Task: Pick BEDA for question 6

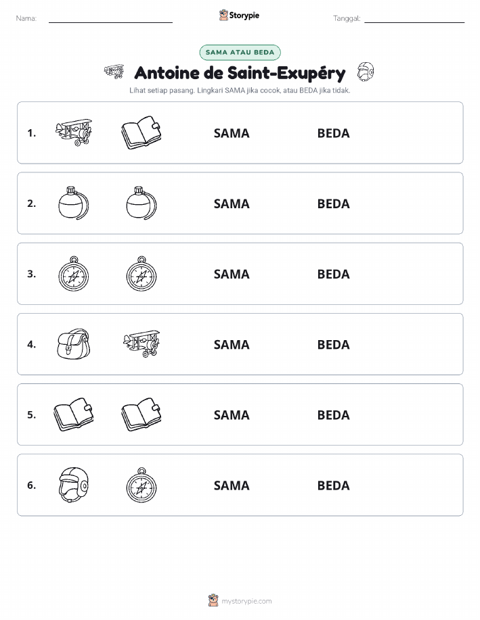Action: (x=334, y=485)
